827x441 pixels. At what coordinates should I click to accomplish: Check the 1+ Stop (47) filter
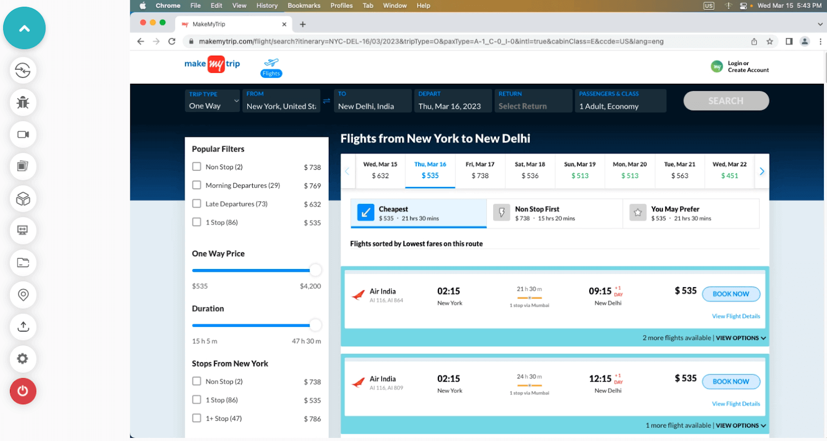(x=196, y=418)
